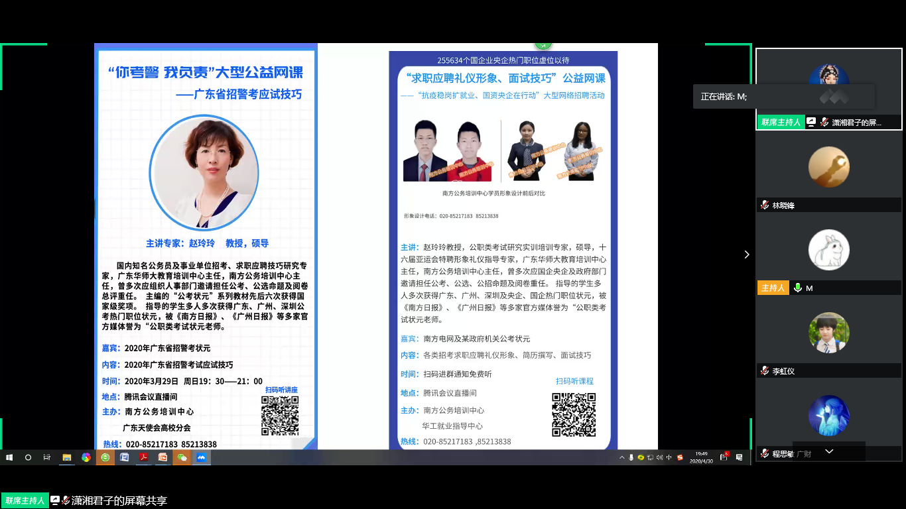Show hidden system tray icons

[x=621, y=457]
